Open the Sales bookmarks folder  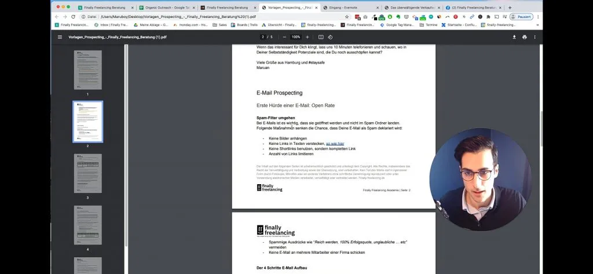coord(219,25)
